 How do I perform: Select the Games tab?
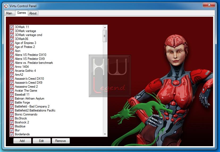[x=22, y=13]
